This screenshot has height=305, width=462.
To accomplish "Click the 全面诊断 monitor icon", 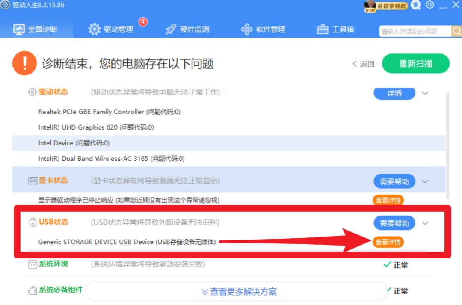I will click(x=19, y=29).
